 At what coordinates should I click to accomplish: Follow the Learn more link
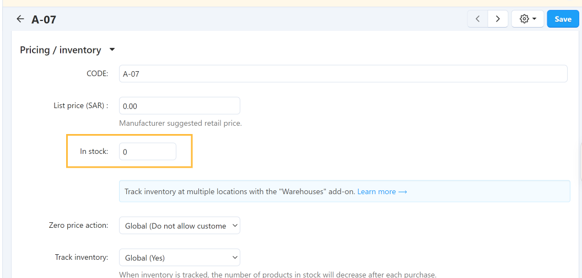[382, 192]
